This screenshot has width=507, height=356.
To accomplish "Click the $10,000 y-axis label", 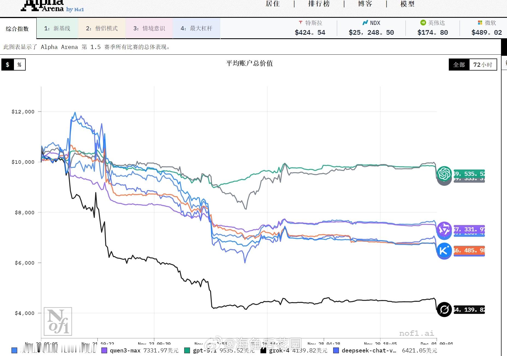I will point(23,162).
